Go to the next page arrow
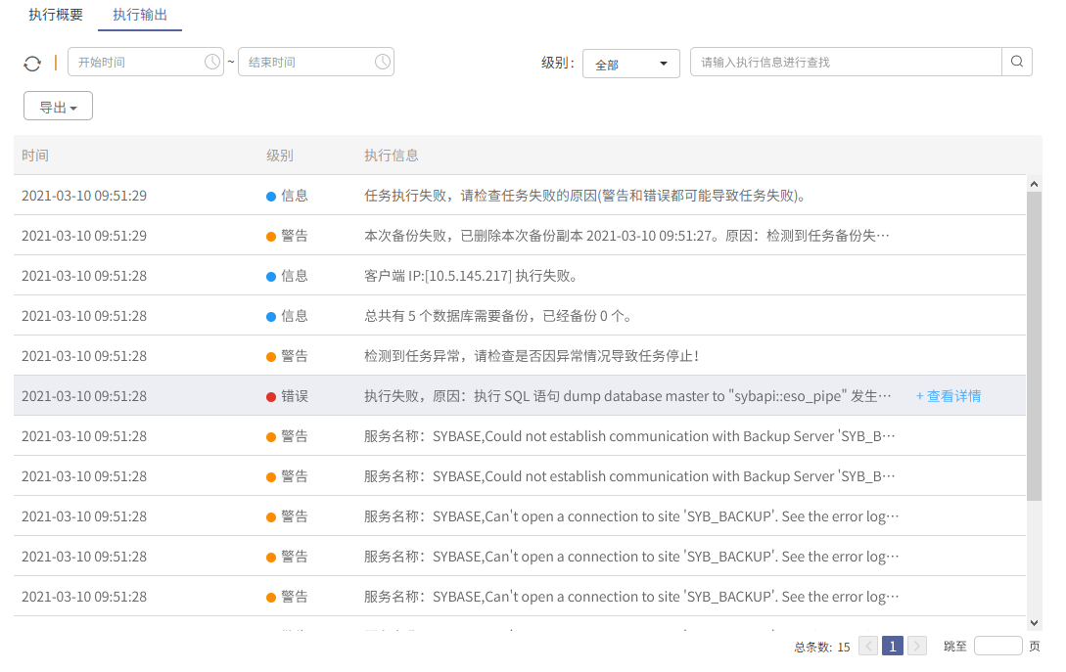This screenshot has width=1066, height=672. pyautogui.click(x=917, y=646)
